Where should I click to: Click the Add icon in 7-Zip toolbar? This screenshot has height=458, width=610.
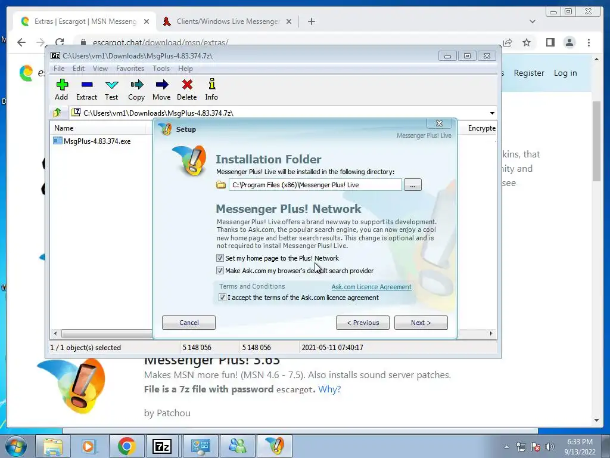tap(61, 89)
